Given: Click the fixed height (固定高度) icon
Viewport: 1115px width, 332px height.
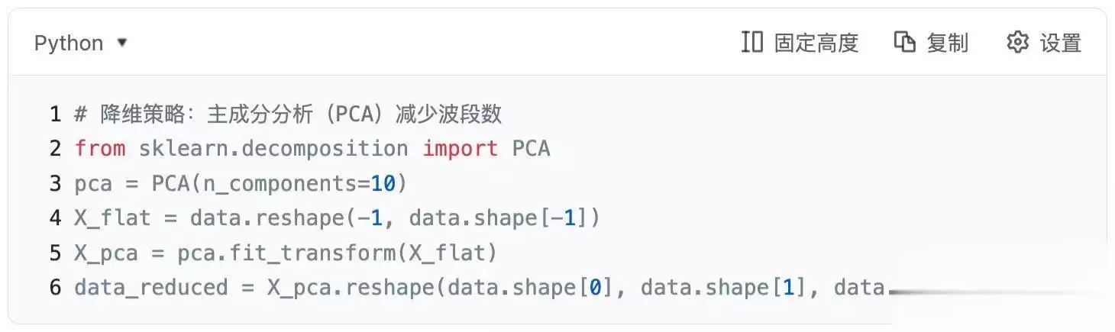Looking at the screenshot, I should click(751, 42).
